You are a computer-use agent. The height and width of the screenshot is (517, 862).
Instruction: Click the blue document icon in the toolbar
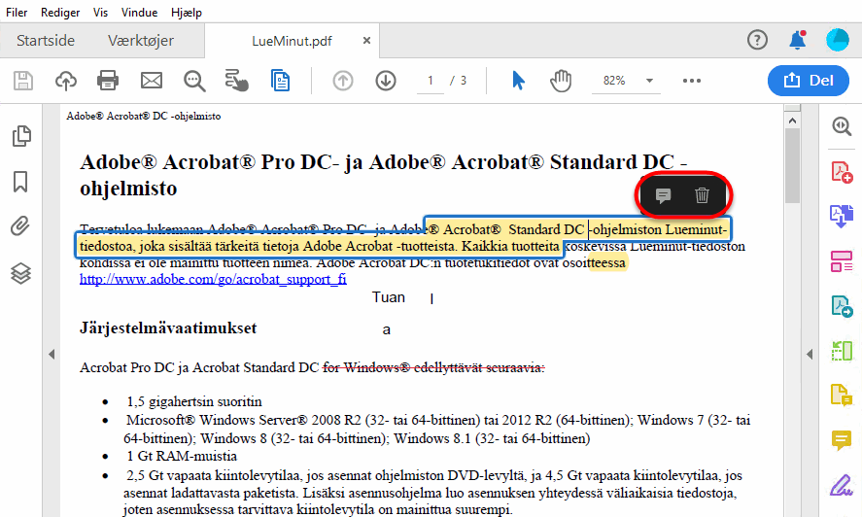tap(281, 81)
